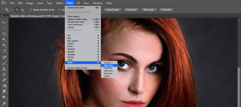Expand the Video submenu
241x107 pixels.
83,60
